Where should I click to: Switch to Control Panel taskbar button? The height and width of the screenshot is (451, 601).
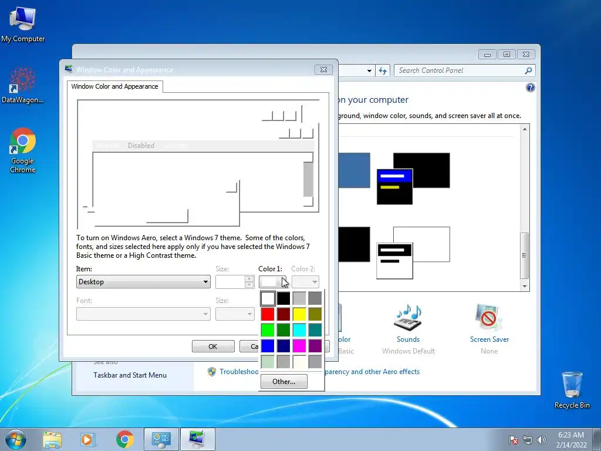161,439
